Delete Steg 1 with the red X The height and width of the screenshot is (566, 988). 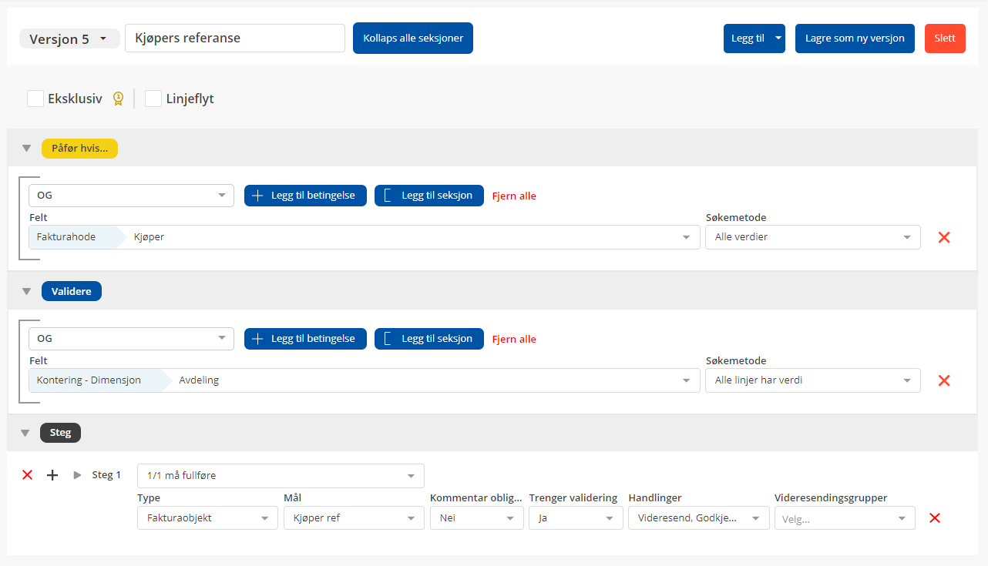tap(28, 475)
